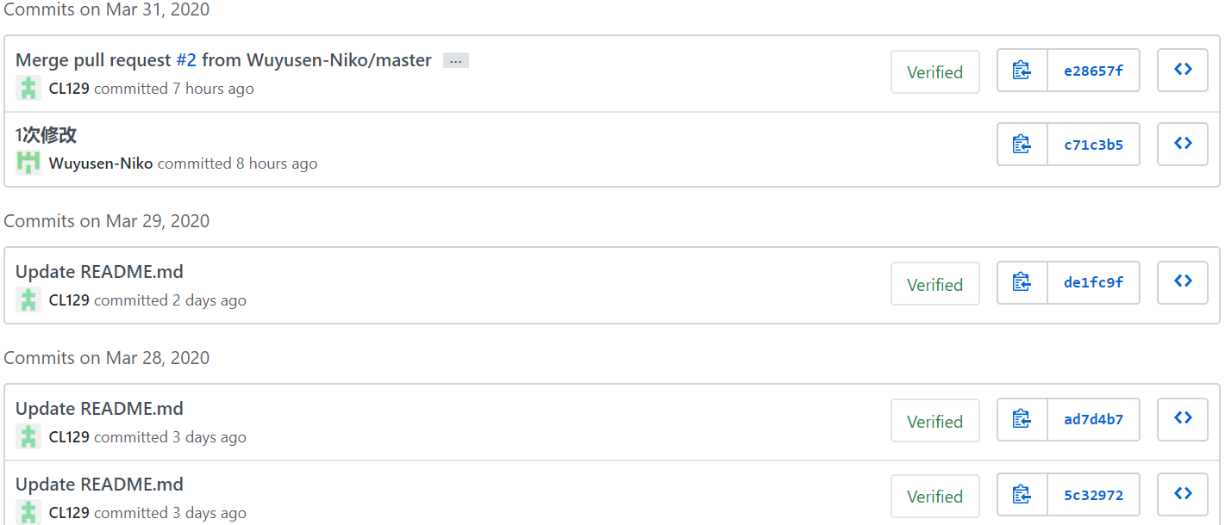Screen dimensions: 1225x525
Task: Click Wuyusen-Niko's avatar thumbnail
Action: [28, 163]
